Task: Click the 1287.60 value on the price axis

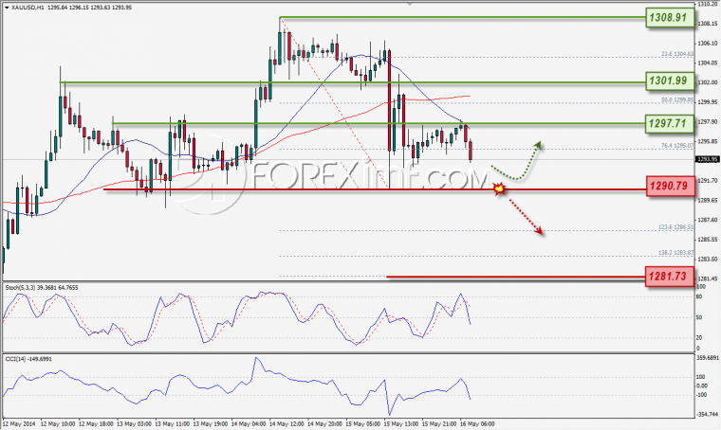Action: point(707,220)
